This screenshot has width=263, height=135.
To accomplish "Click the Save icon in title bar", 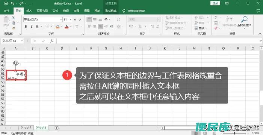I will 6,3.
